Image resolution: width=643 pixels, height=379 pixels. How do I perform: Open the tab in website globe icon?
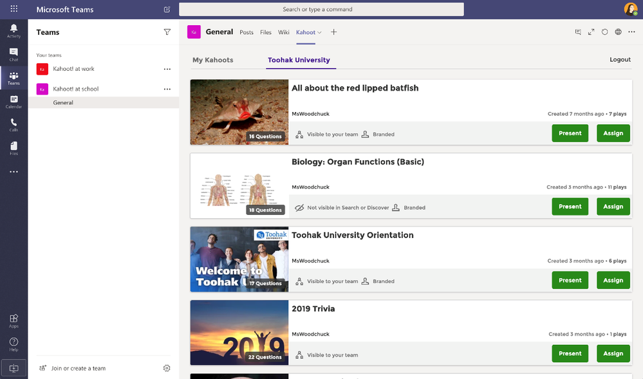[618, 32]
